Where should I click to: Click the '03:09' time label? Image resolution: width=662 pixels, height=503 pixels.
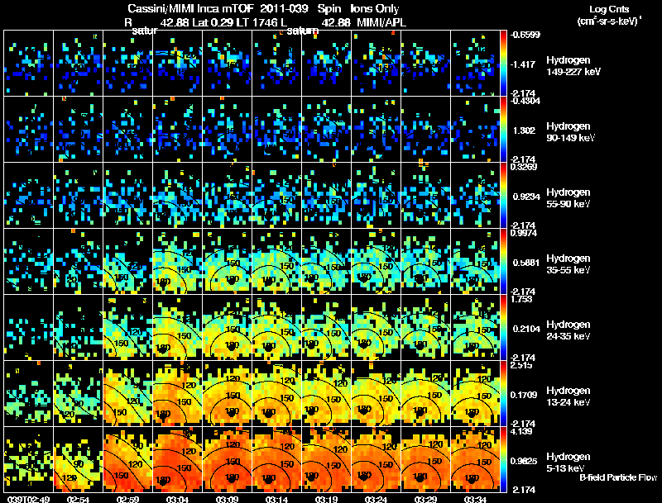[x=227, y=500]
